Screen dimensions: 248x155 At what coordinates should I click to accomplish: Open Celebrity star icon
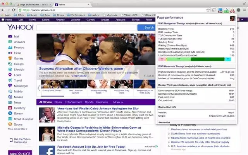point(10,108)
